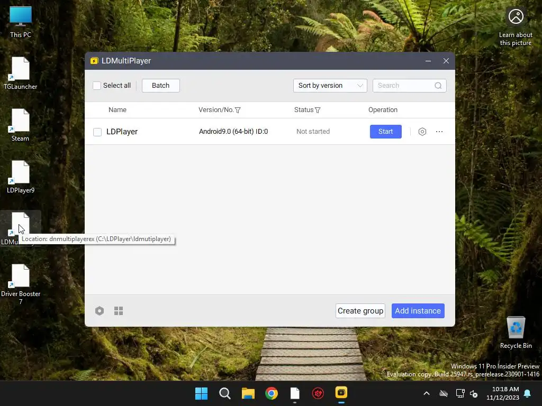This screenshot has height=406, width=542.
Task: Click blank document icon in taskbar
Action: [294, 393]
